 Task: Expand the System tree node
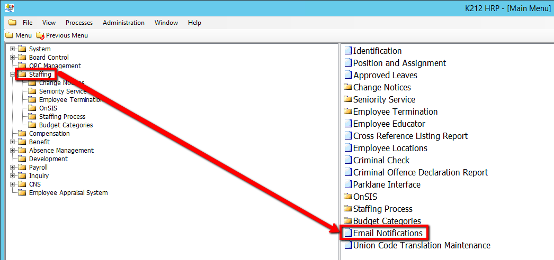pyautogui.click(x=12, y=49)
